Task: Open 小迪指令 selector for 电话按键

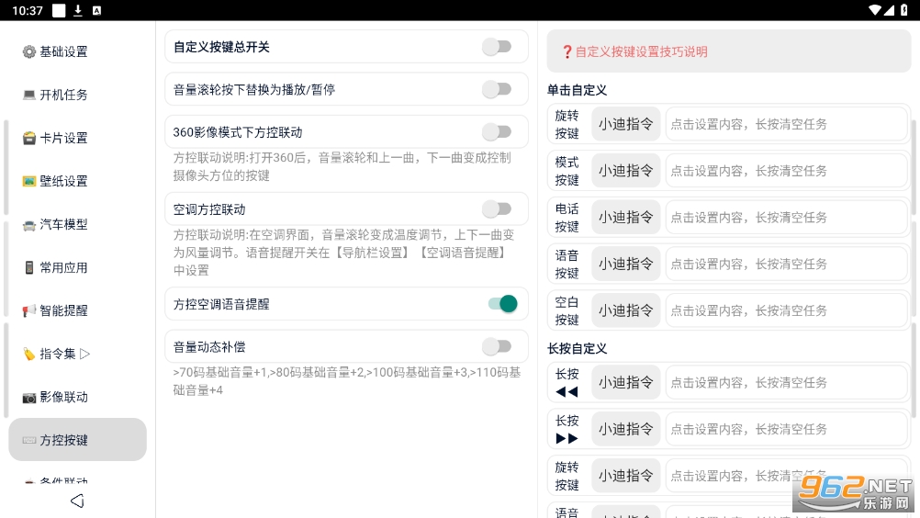Action: 625,217
